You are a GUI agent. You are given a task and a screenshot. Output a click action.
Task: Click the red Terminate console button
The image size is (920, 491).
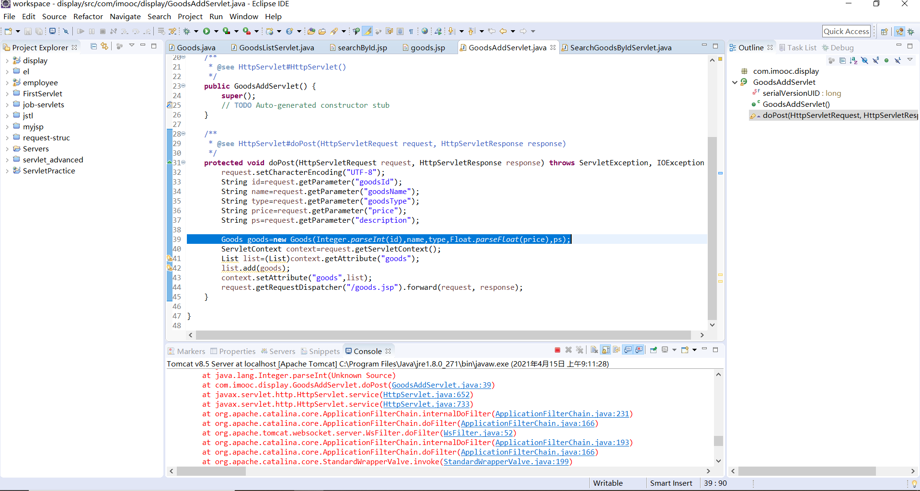(x=557, y=350)
